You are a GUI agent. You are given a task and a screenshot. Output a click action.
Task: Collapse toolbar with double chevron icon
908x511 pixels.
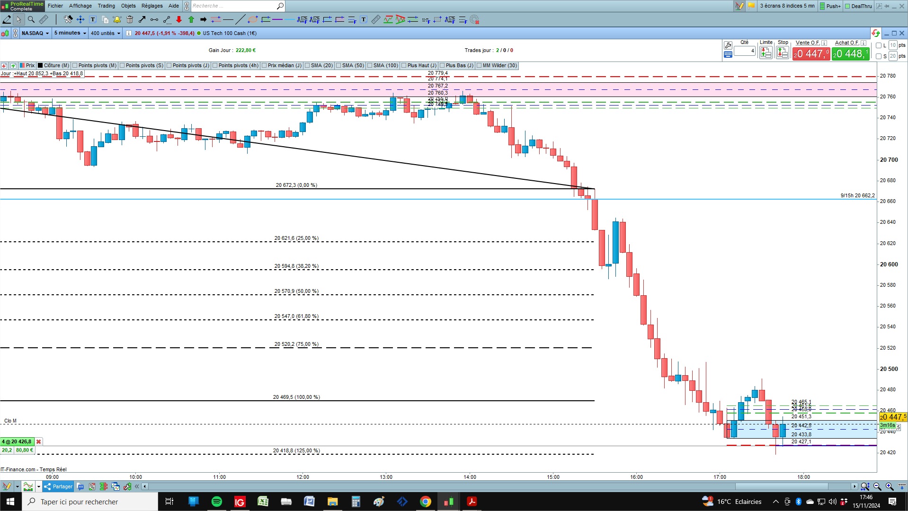point(137,486)
